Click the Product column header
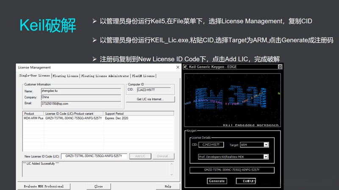 pos(33,114)
